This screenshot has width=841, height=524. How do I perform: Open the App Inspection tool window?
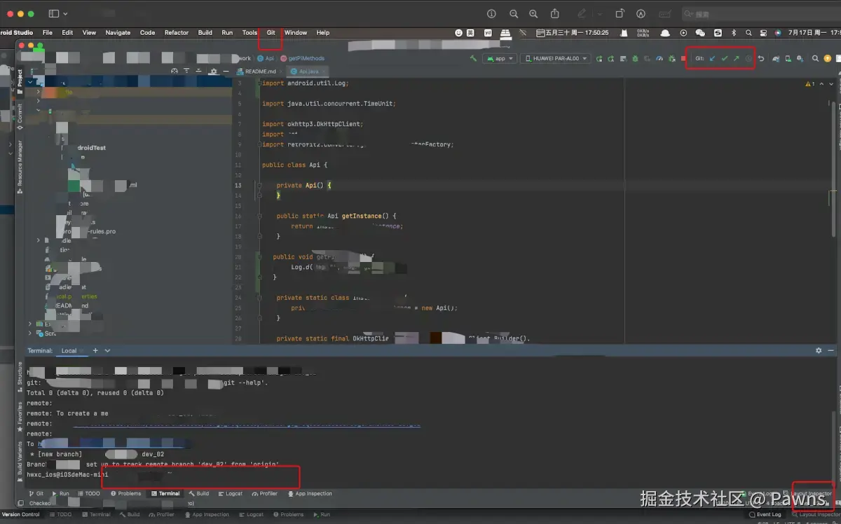coord(310,493)
